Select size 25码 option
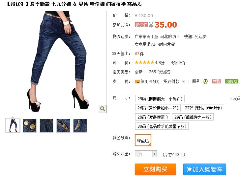240x177 pixels. (x=160, y=99)
